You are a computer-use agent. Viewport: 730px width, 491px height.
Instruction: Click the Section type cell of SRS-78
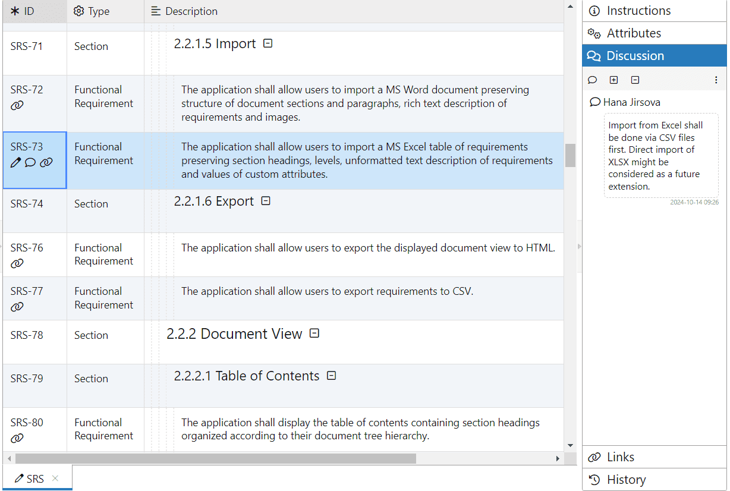(x=105, y=342)
